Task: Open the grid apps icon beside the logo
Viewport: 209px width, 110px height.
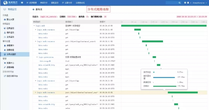Action: tap(22, 3)
